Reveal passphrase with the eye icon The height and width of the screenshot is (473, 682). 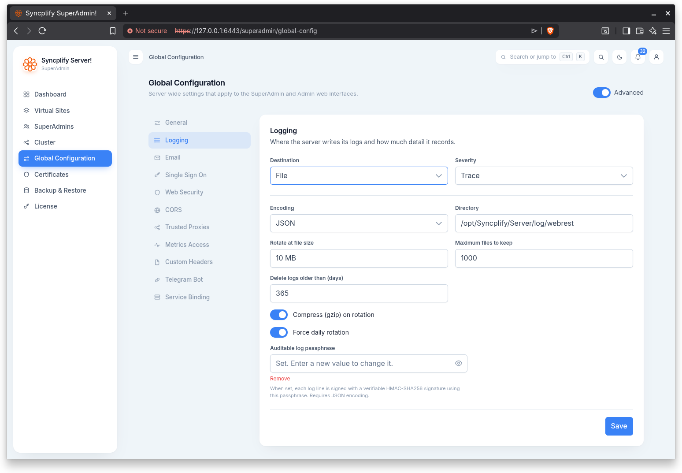(x=458, y=364)
